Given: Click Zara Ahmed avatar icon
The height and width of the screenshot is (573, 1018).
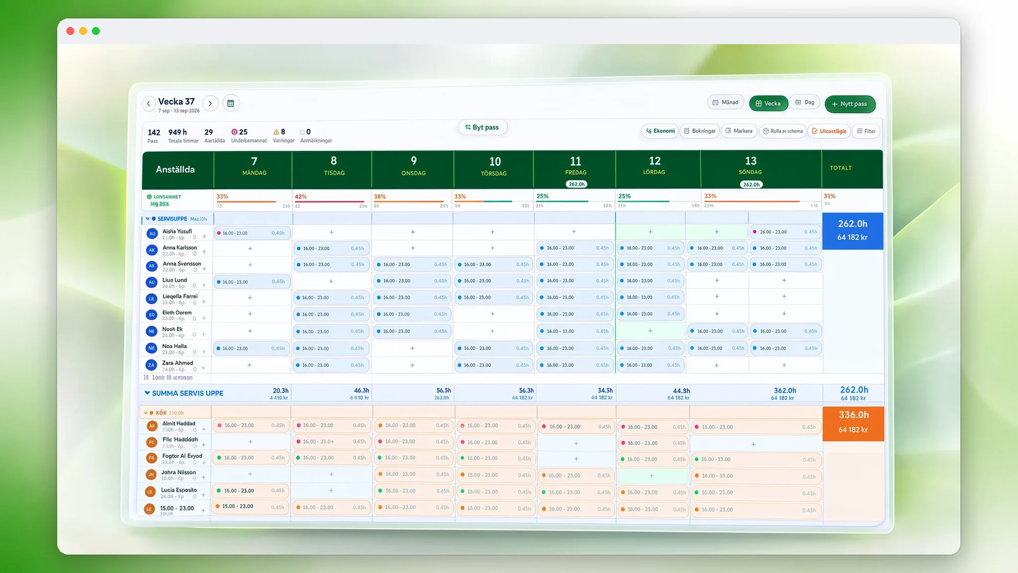Looking at the screenshot, I should (x=152, y=365).
